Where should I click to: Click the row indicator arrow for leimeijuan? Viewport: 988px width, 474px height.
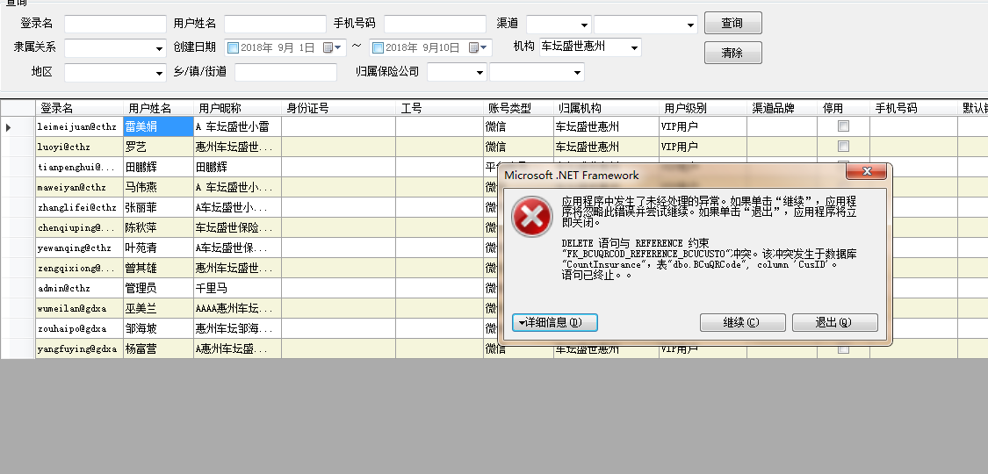(x=8, y=127)
